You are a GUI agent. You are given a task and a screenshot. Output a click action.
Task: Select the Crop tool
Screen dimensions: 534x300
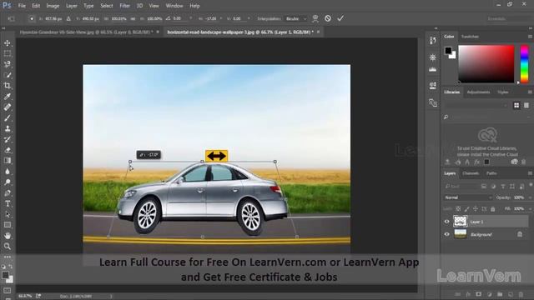(8, 86)
